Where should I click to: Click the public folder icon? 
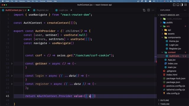click(164, 22)
